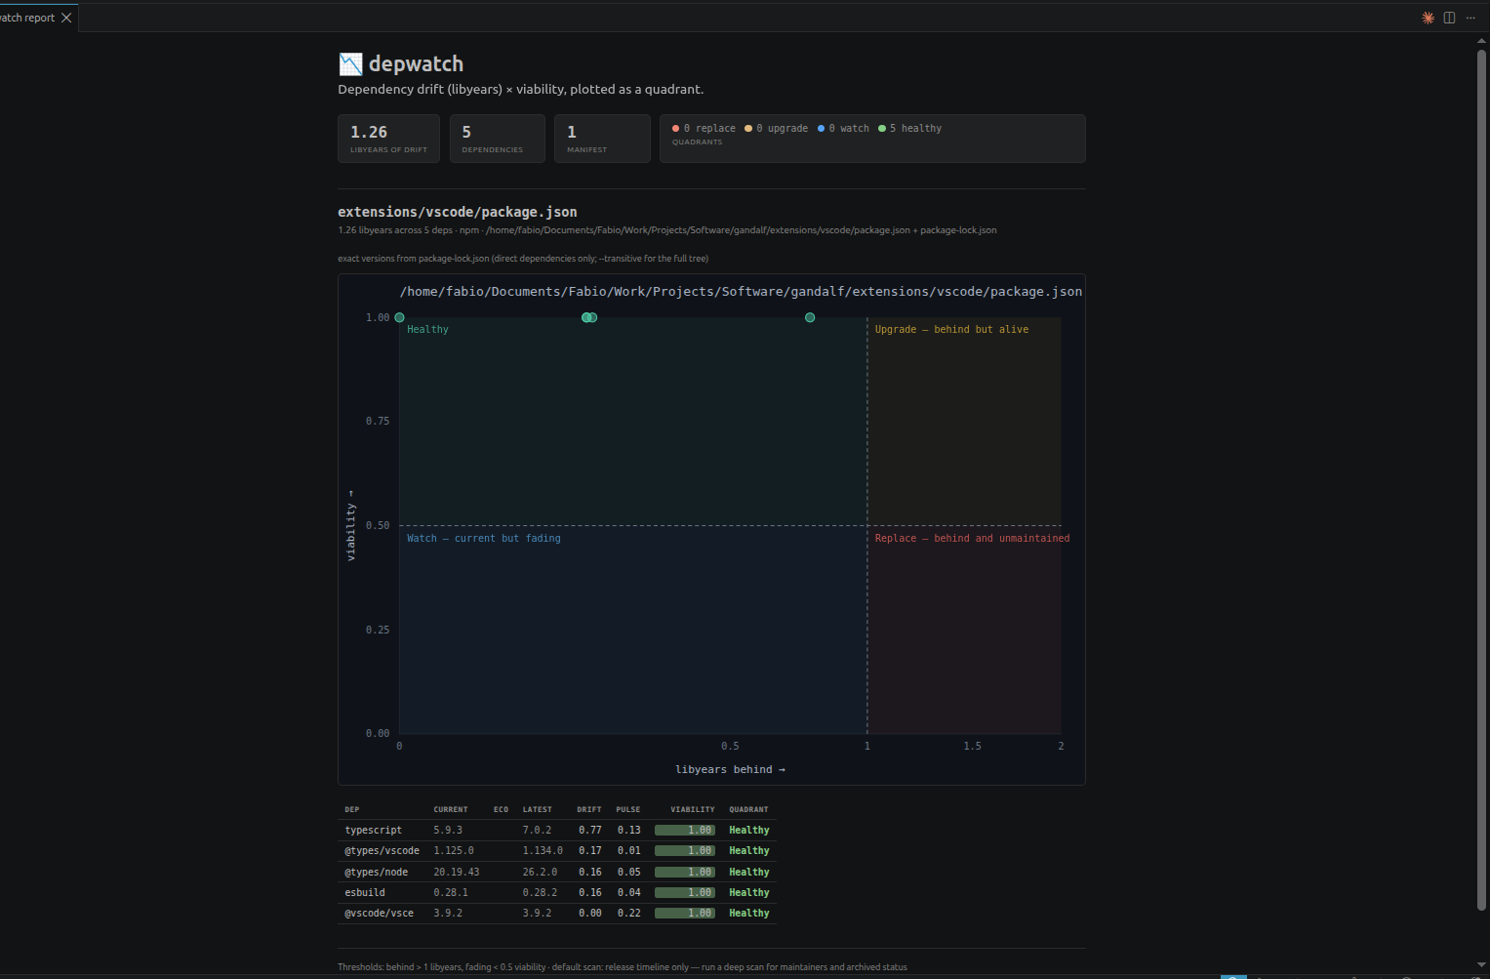1490x979 pixels.
Task: Click scrollbar down arrow of report
Action: tap(1481, 964)
